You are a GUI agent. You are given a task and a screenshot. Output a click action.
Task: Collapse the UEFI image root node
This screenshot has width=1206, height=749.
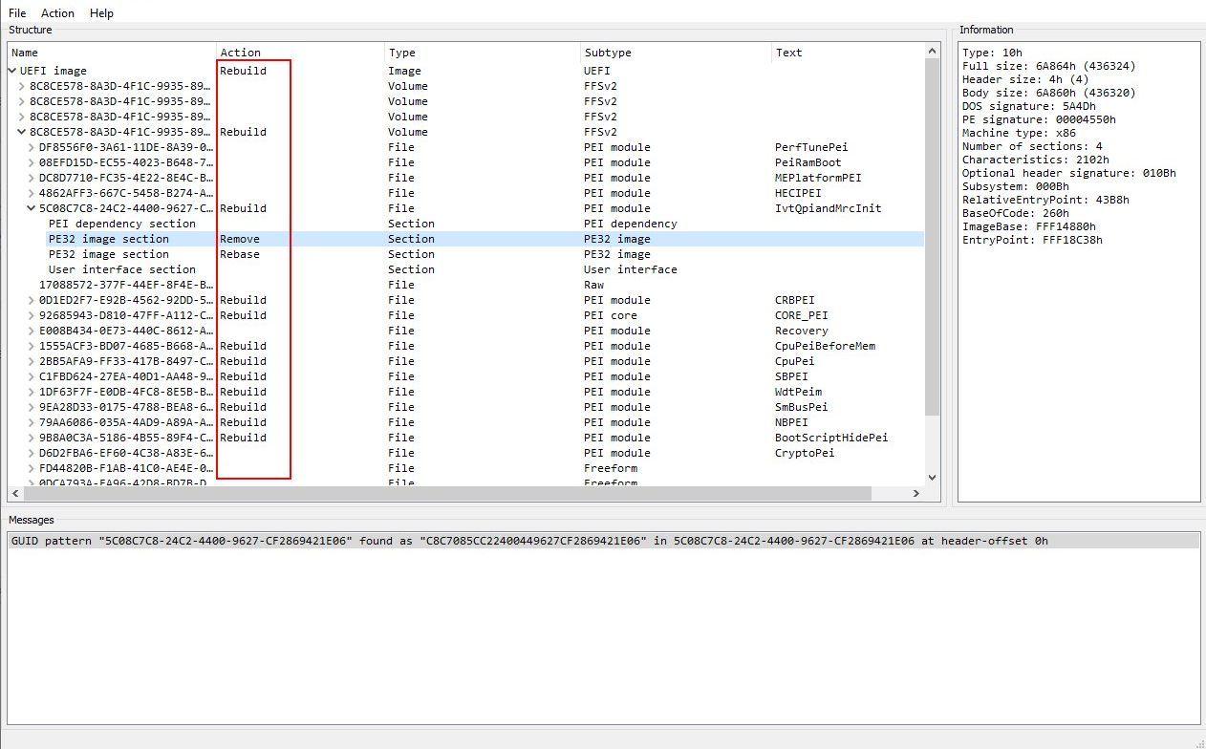[x=12, y=71]
